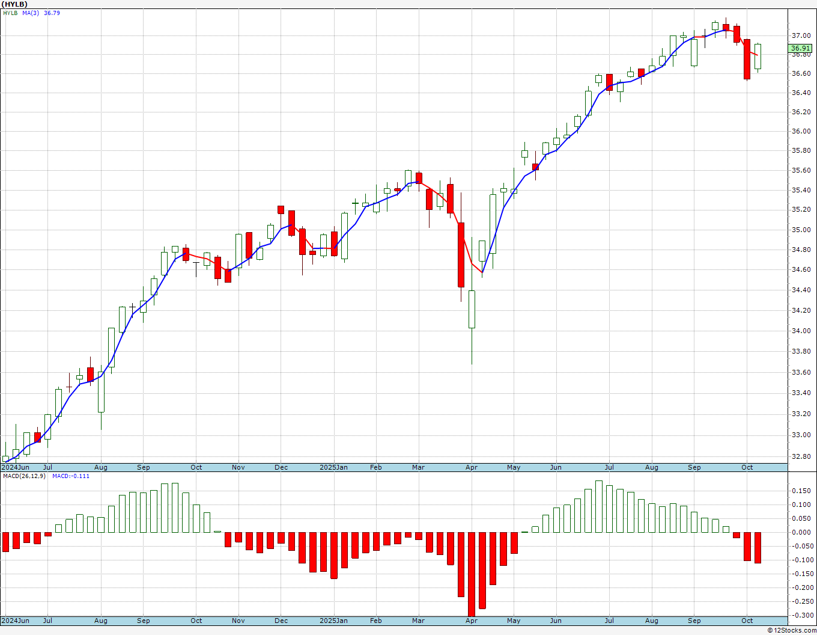Click the 0.000 MACD axis label
Screen dimensions: 817x635
[x=800, y=533]
